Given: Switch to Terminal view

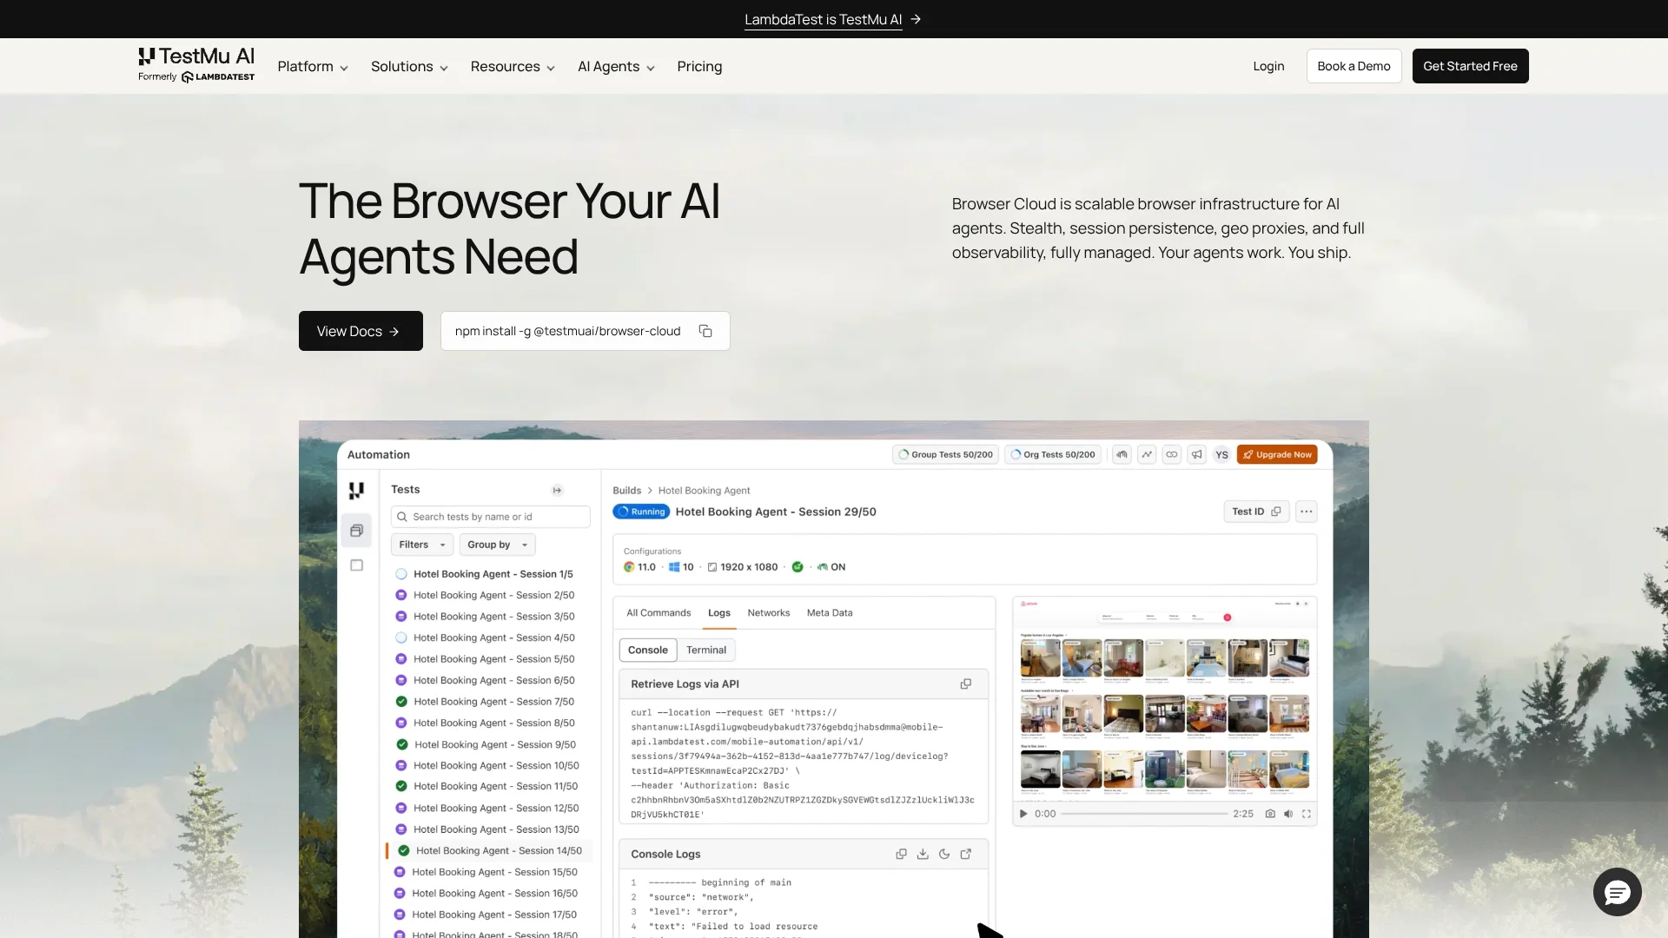Looking at the screenshot, I should [x=706, y=650].
